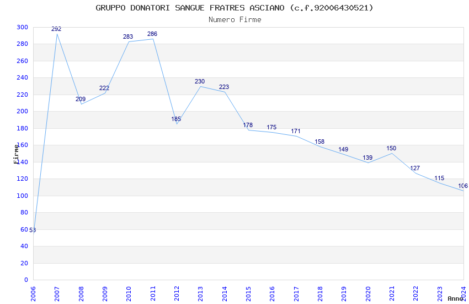Click the y-axis value 280
Image resolution: width=469 pixels, height=304 pixels.
[23, 44]
